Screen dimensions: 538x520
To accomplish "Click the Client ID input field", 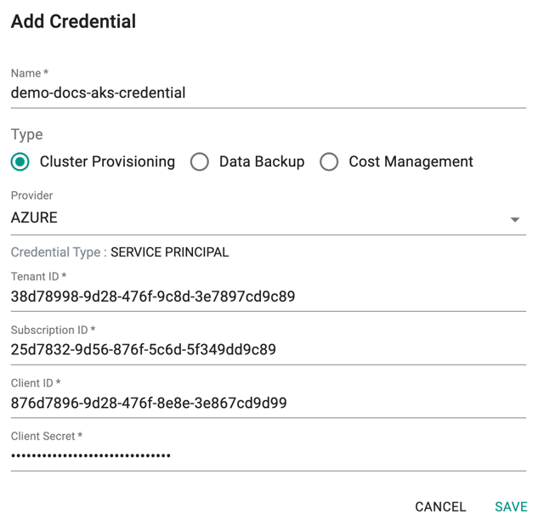I will tap(269, 403).
